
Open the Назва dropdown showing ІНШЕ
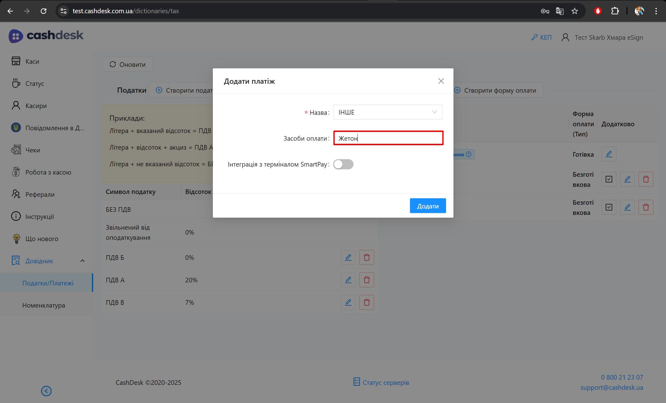387,112
